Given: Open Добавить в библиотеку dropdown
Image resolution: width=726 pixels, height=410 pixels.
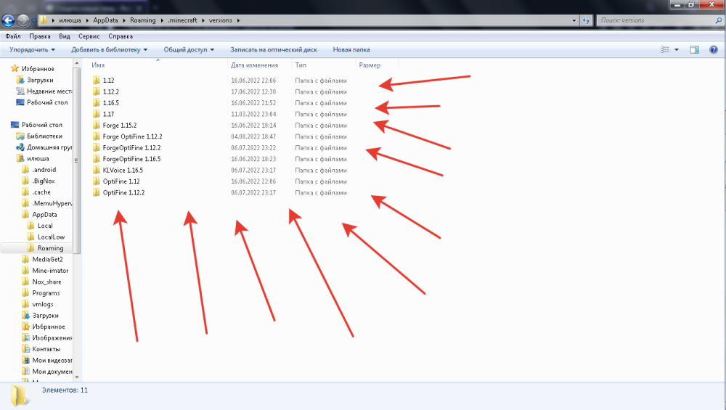Looking at the screenshot, I should point(110,49).
